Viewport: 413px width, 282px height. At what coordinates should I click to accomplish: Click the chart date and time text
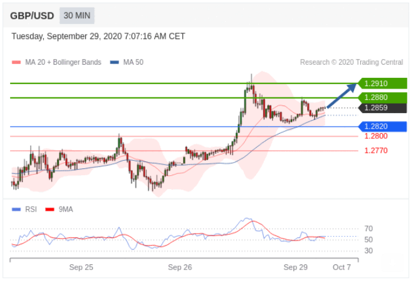[x=98, y=36]
